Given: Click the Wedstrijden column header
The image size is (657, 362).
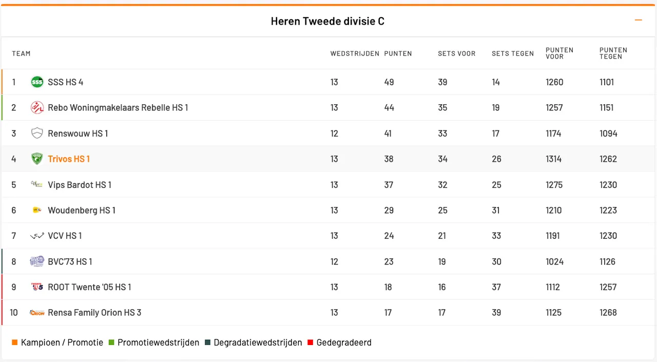Looking at the screenshot, I should click(x=355, y=53).
